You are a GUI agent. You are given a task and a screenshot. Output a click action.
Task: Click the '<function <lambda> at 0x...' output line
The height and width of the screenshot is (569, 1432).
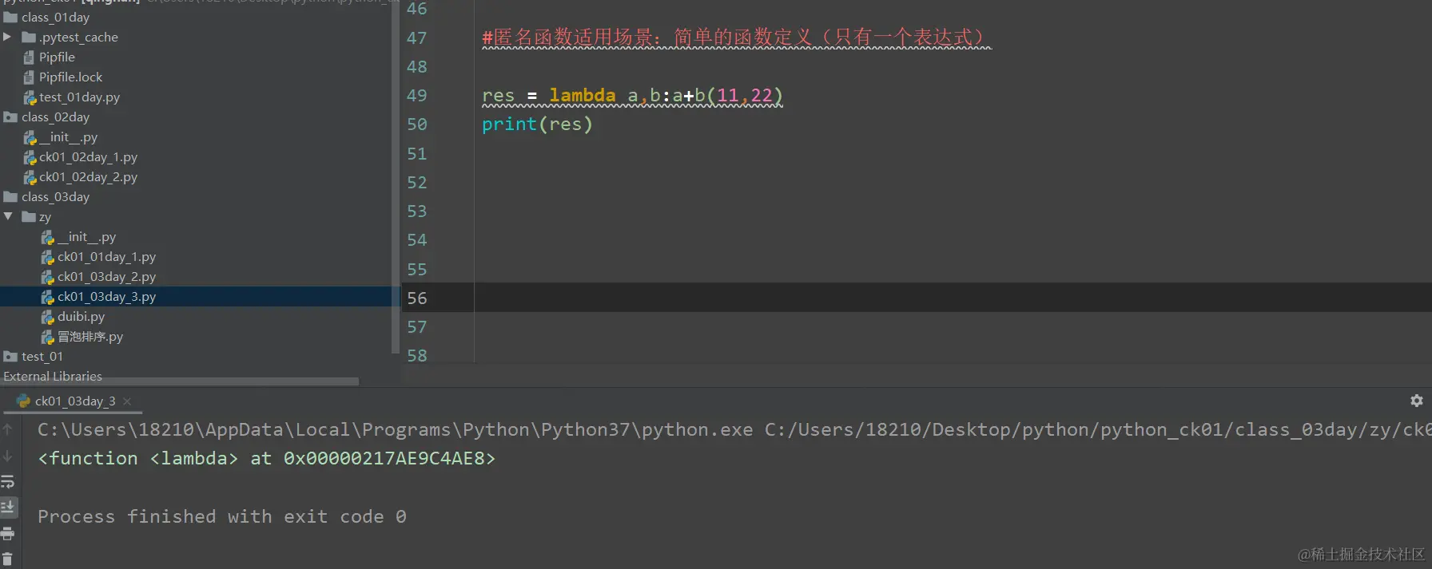[267, 458]
